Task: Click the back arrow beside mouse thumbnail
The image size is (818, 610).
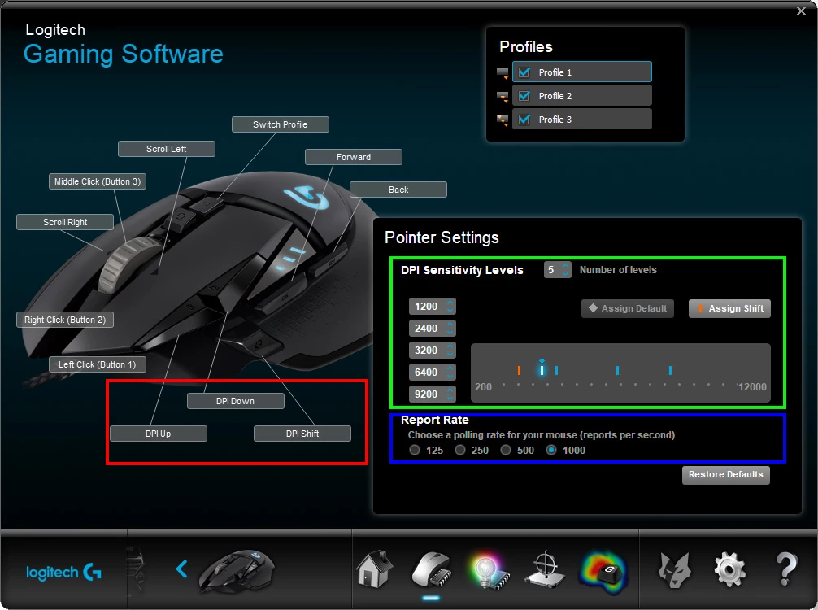Action: coord(181,569)
